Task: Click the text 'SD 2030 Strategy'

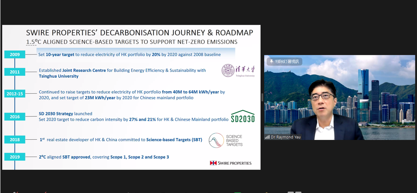Action: point(56,114)
